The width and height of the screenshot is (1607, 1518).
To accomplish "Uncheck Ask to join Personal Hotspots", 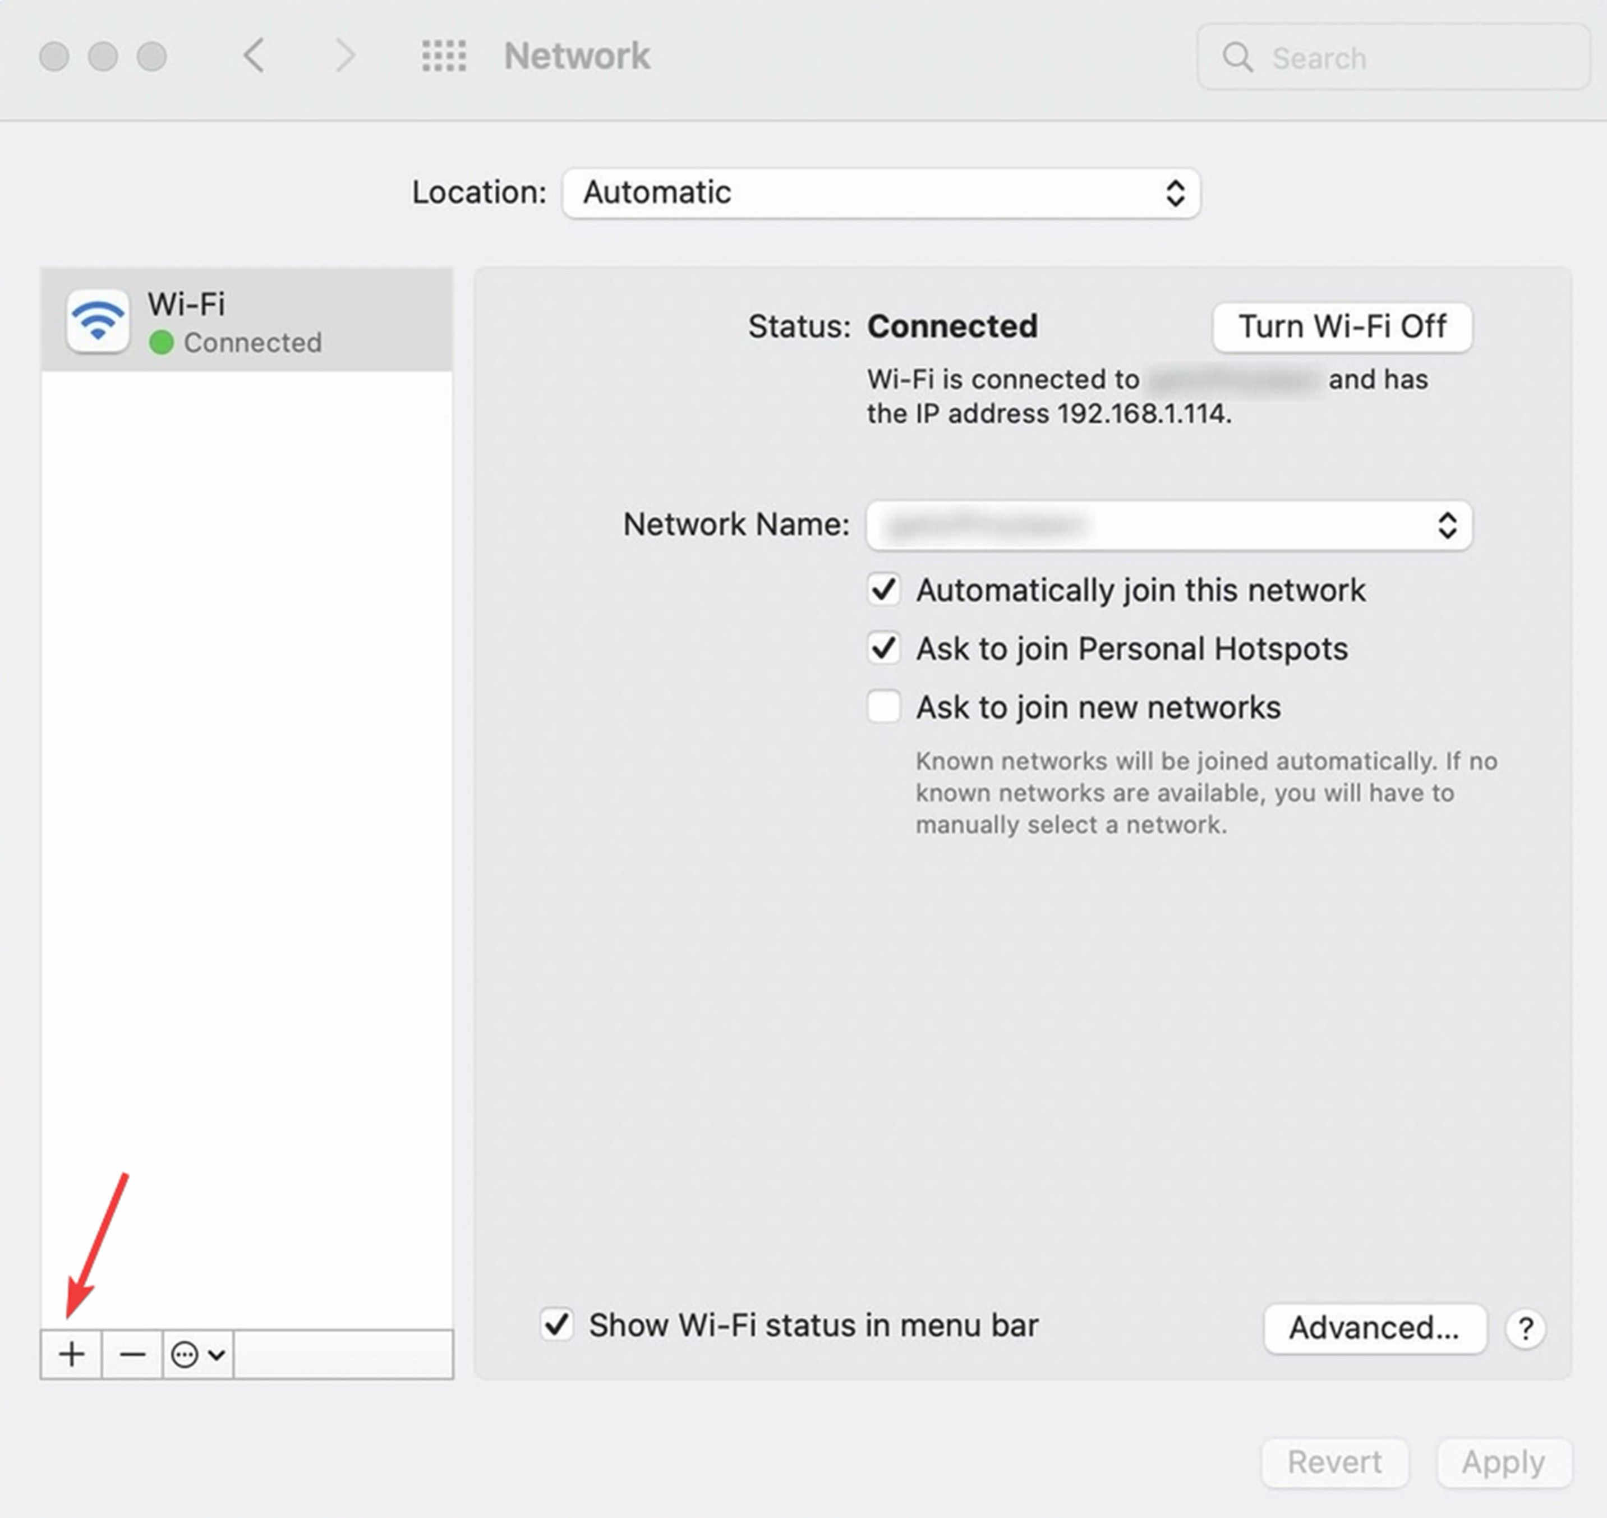I will (883, 648).
